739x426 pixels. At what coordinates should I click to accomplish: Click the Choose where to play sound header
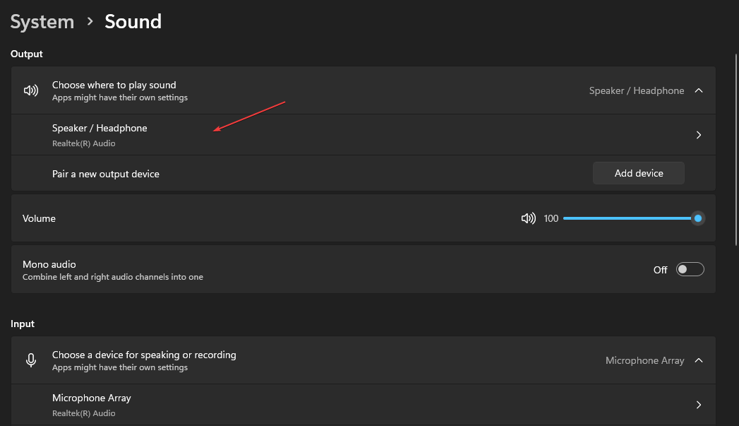pos(114,85)
